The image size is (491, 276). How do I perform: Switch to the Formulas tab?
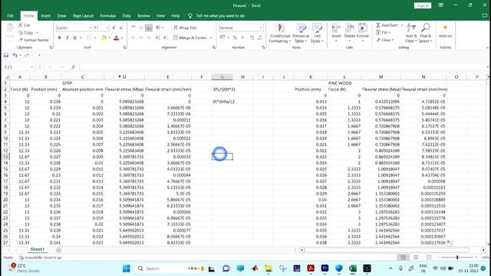click(x=107, y=16)
